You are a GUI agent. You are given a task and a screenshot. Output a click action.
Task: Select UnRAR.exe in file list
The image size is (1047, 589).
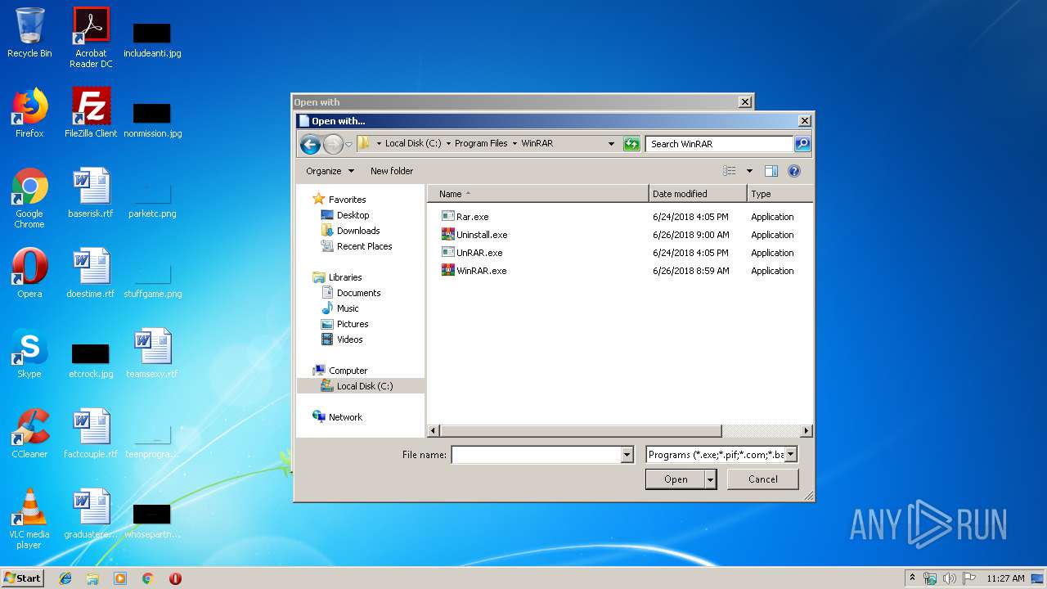coord(472,253)
